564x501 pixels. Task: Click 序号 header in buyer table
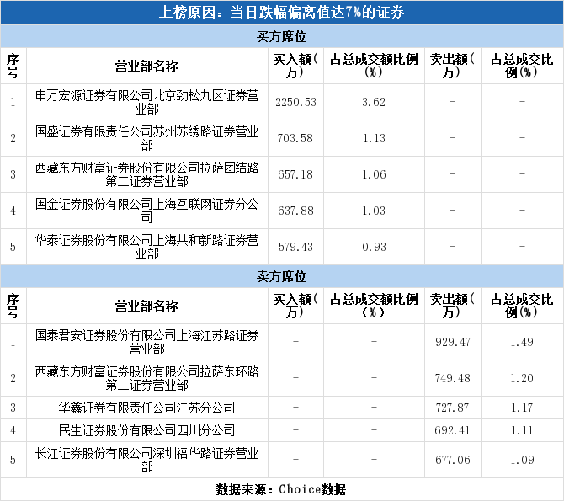(x=13, y=66)
